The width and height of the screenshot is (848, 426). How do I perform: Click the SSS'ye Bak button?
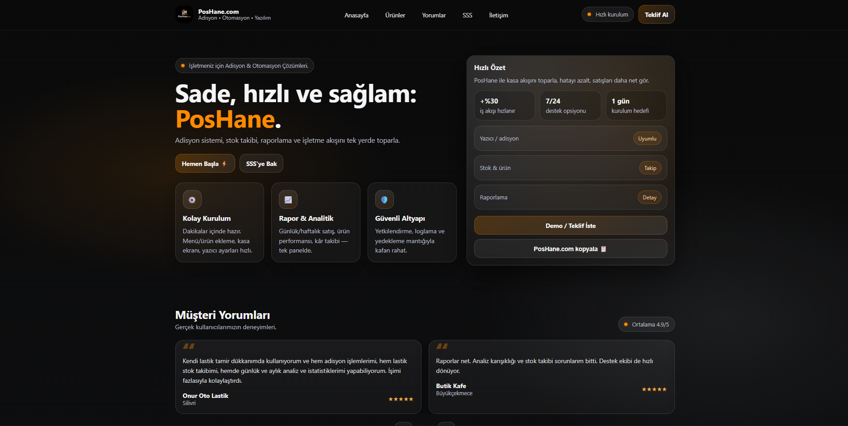click(261, 163)
